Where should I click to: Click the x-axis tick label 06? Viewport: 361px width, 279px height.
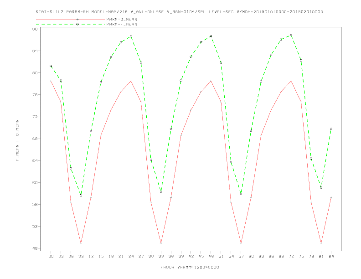click(x=71, y=256)
